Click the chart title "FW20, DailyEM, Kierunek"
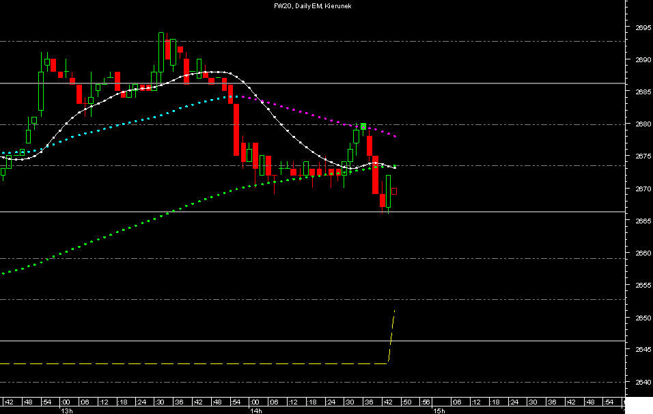Image resolution: width=653 pixels, height=414 pixels. pyautogui.click(x=313, y=6)
